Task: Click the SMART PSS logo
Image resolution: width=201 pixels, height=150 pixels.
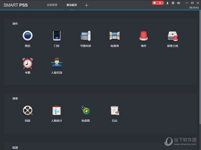Action: tap(16, 5)
